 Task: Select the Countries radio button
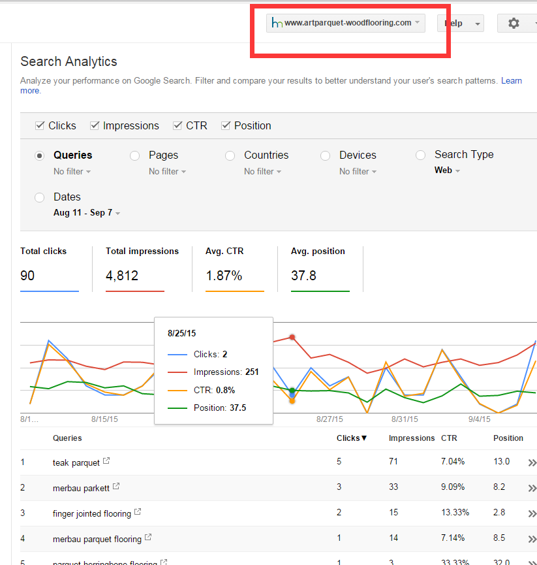click(x=230, y=155)
